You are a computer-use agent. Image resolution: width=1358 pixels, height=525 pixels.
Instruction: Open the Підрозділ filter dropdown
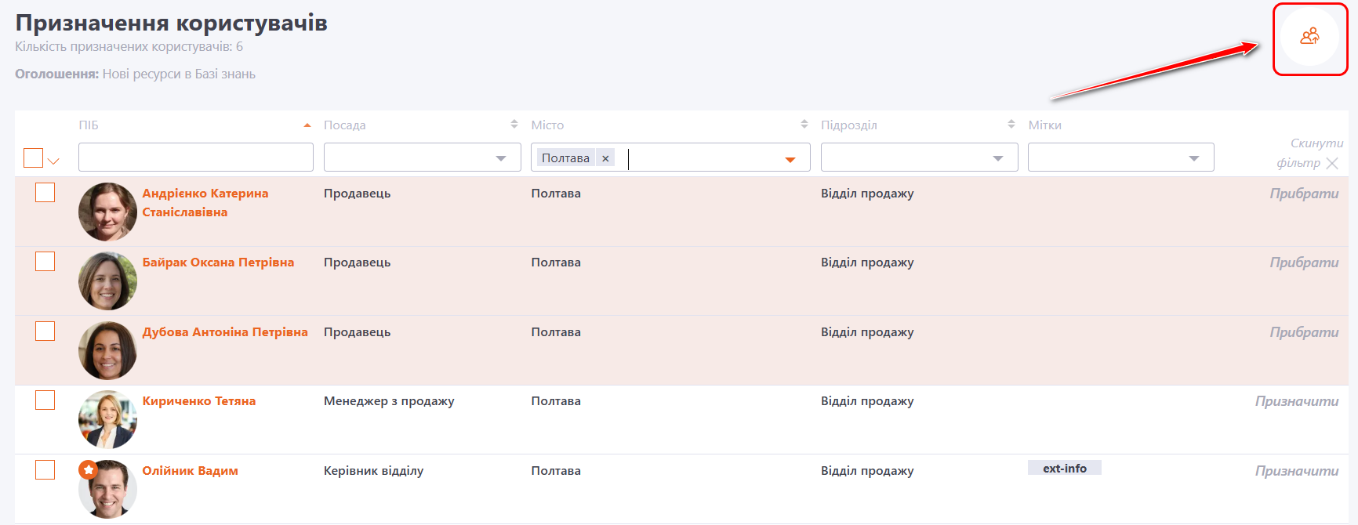[x=998, y=158]
